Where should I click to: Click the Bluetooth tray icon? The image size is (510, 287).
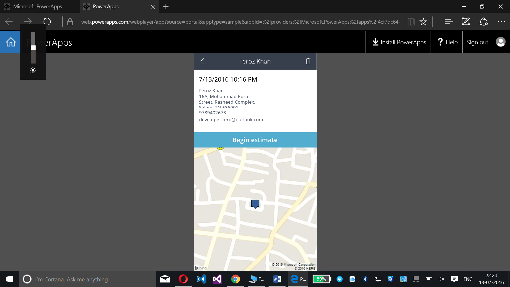365,279
